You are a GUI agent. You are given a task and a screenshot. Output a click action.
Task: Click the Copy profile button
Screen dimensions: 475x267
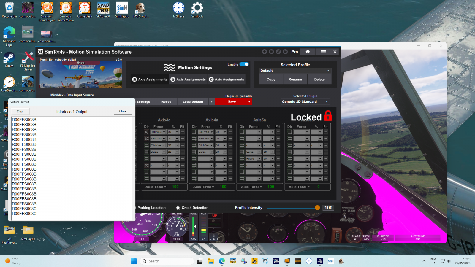coord(271,80)
